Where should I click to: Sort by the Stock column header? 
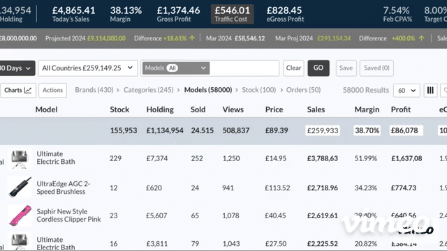(x=119, y=109)
